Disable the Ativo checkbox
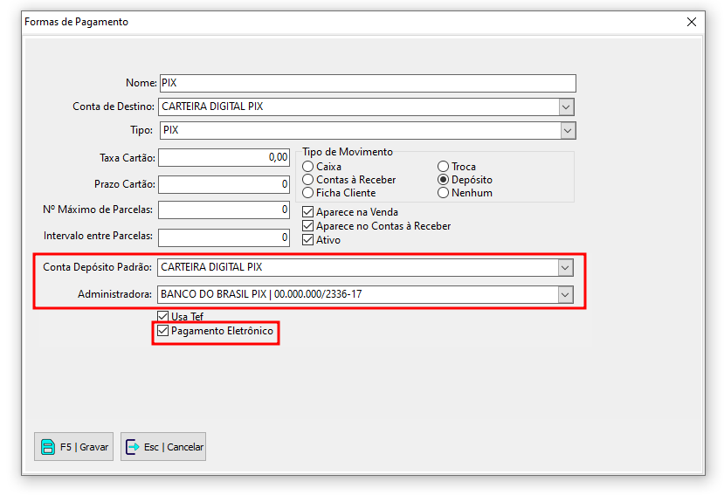This screenshot has width=724, height=495. click(x=307, y=240)
